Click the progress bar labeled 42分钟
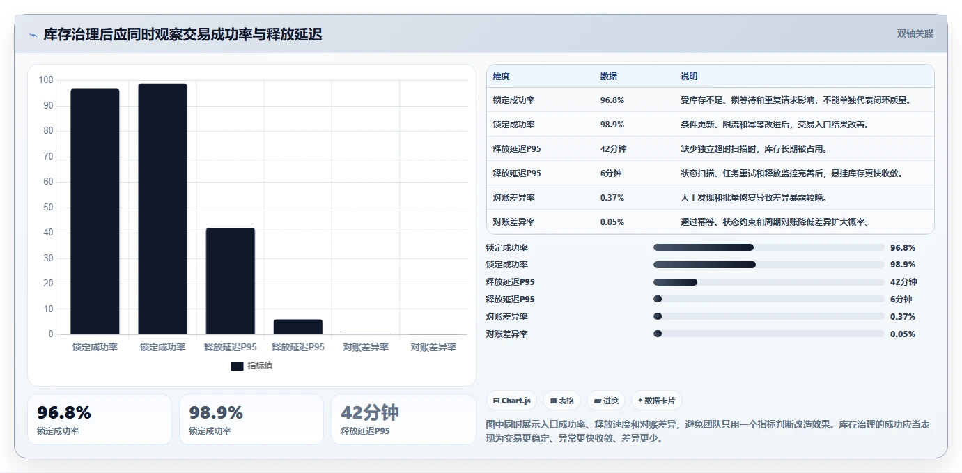Viewport: 962px width, 473px height. (768, 282)
